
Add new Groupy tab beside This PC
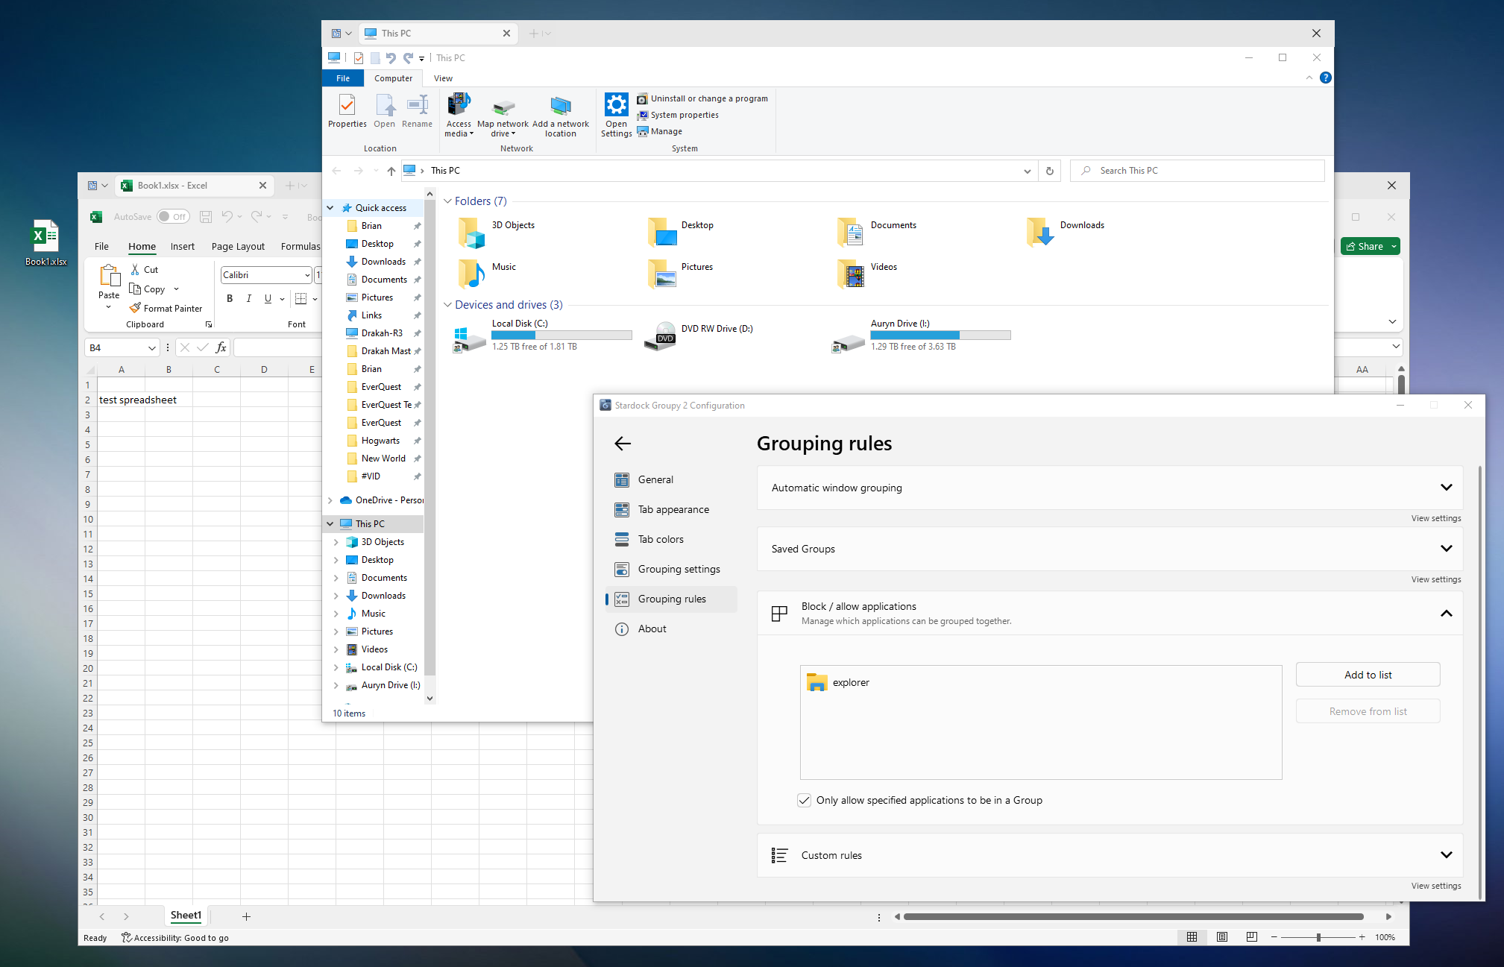pyautogui.click(x=533, y=34)
